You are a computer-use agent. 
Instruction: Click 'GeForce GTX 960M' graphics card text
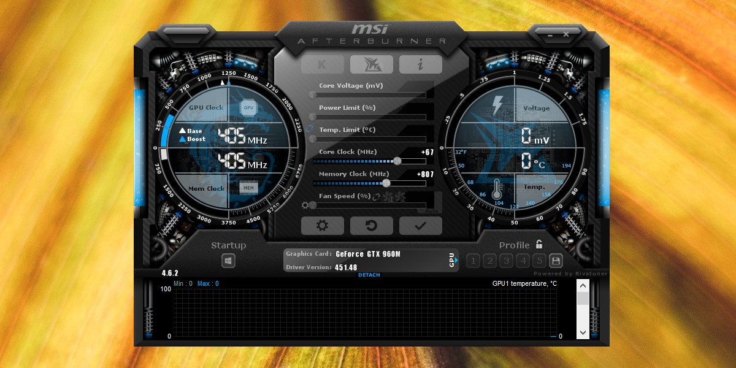click(x=368, y=254)
